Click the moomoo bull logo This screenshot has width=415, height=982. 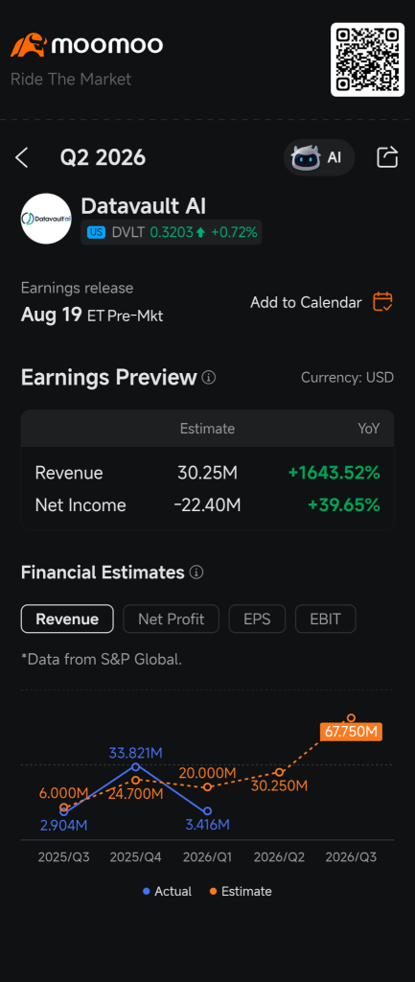click(28, 45)
